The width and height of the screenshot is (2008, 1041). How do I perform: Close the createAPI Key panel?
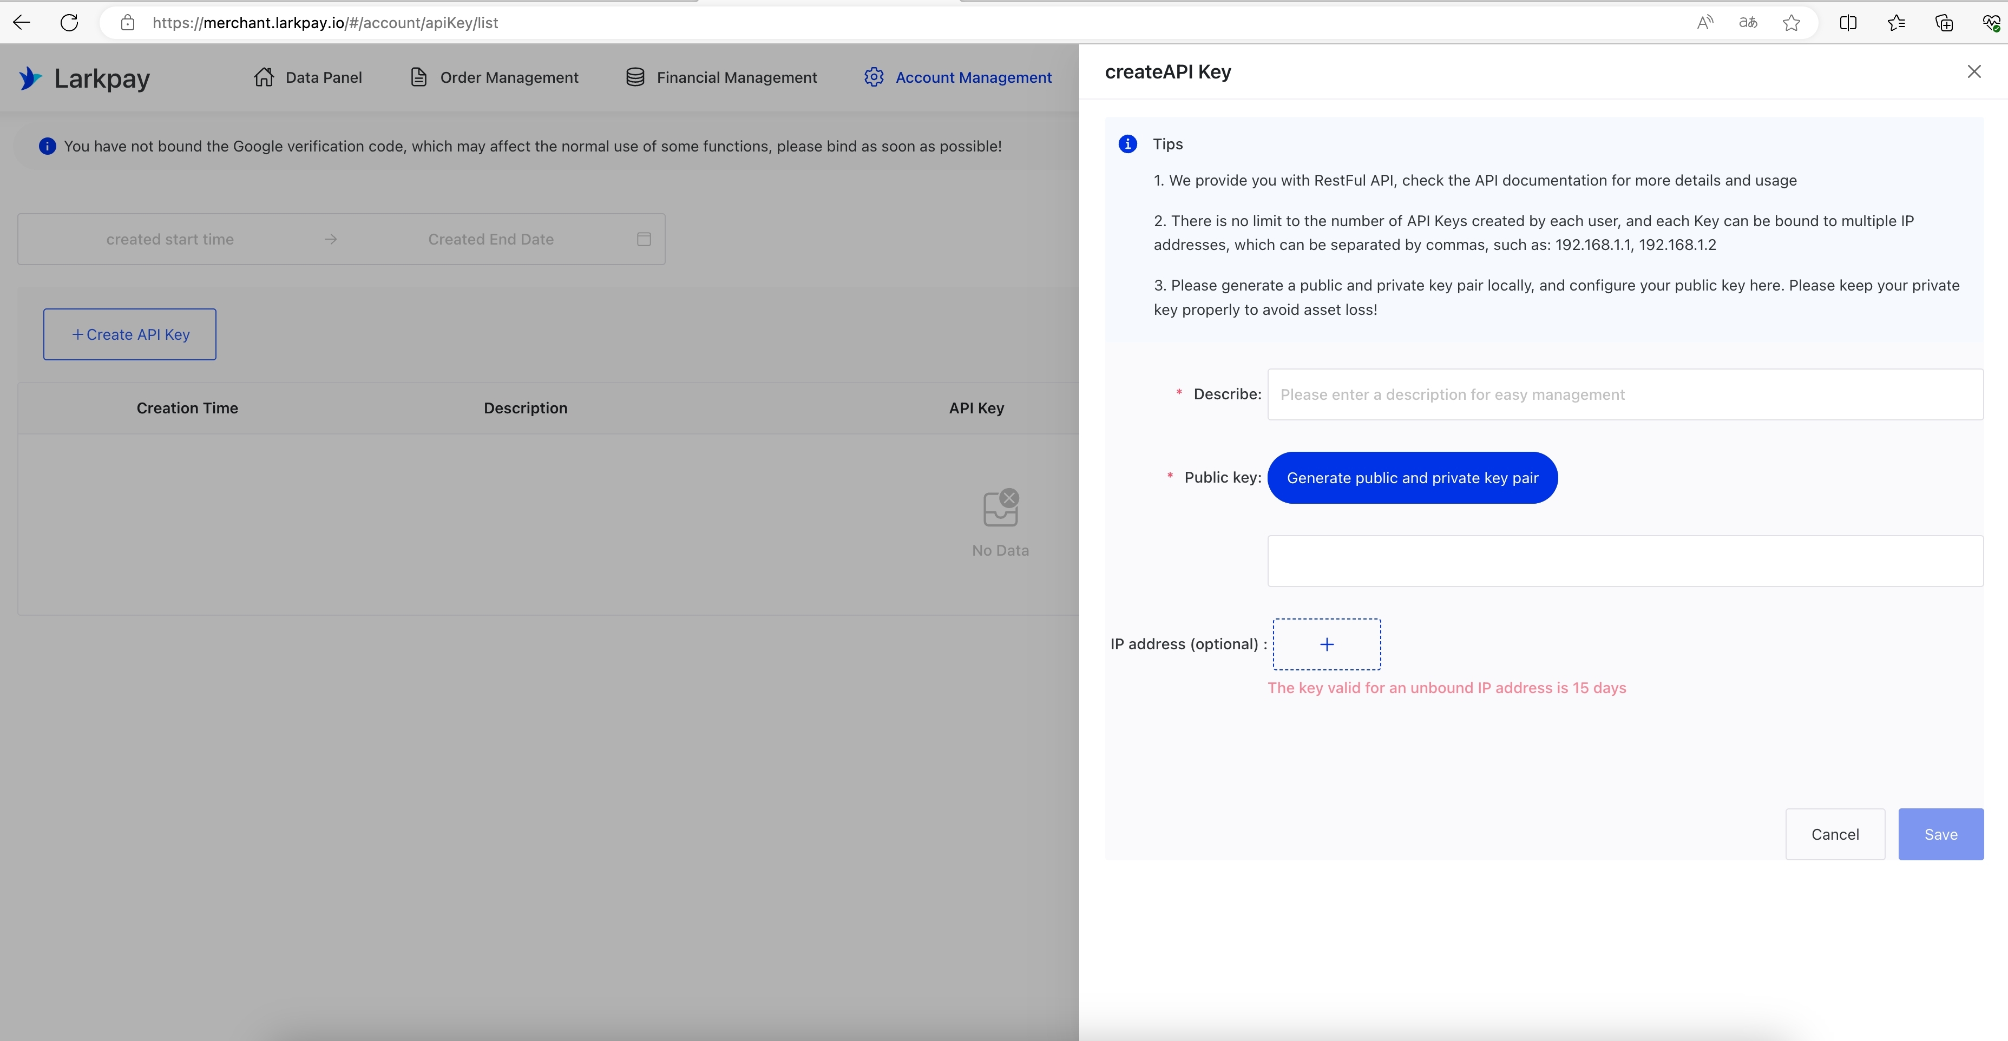tap(1974, 71)
